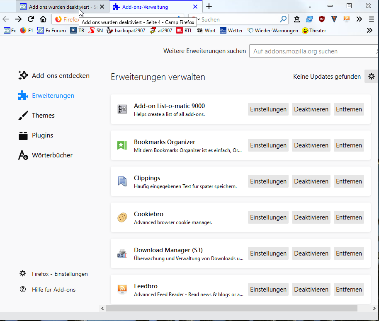
Task: Open the Plugins category
Action: [x=36, y=135]
